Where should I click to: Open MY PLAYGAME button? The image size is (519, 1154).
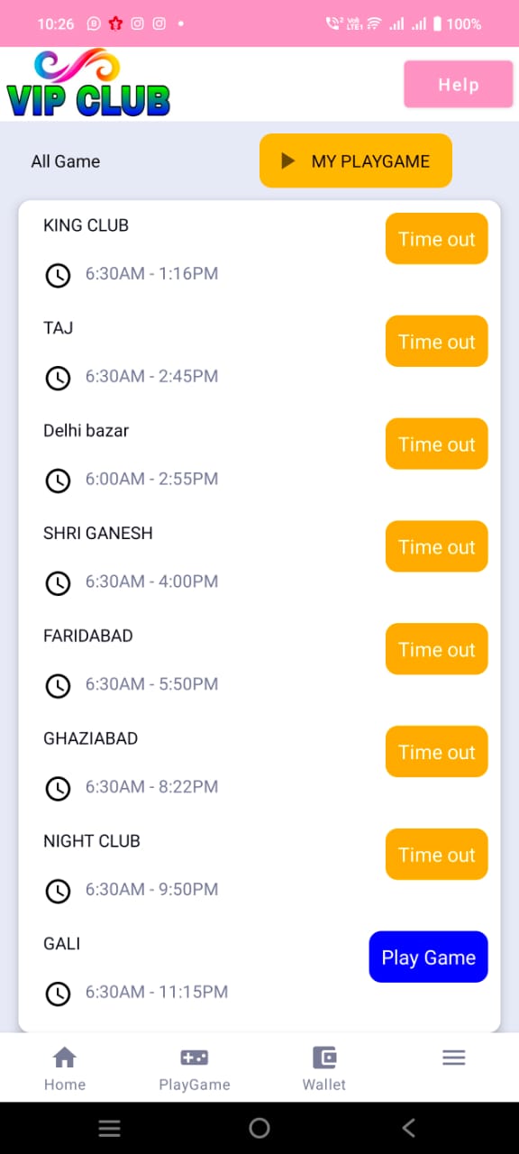(356, 160)
